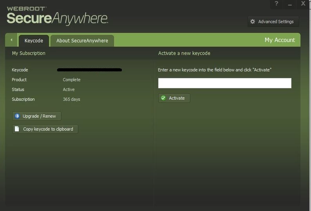
Task: Click the Upgrade / Renew label
Action: [39, 116]
